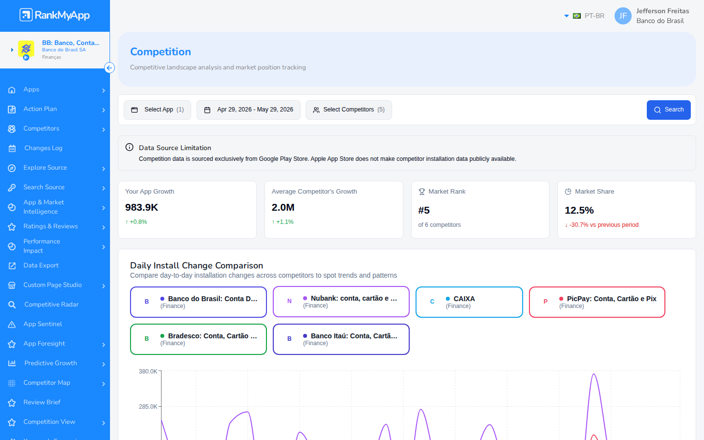Image resolution: width=704 pixels, height=440 pixels.
Task: Click the Market Share pie icon
Action: click(568, 192)
